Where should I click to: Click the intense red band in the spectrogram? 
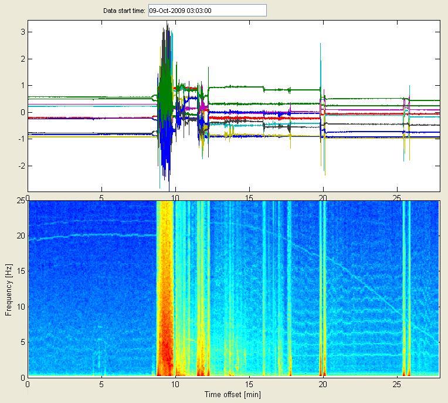(165, 288)
